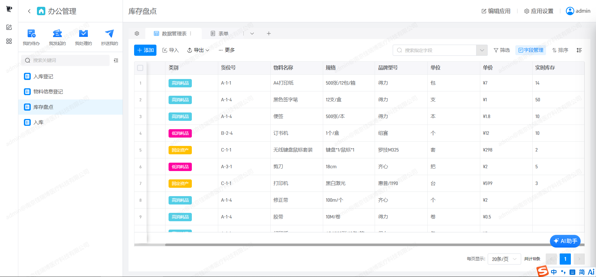Open 物料信息登记 in the sidebar

tap(70, 92)
